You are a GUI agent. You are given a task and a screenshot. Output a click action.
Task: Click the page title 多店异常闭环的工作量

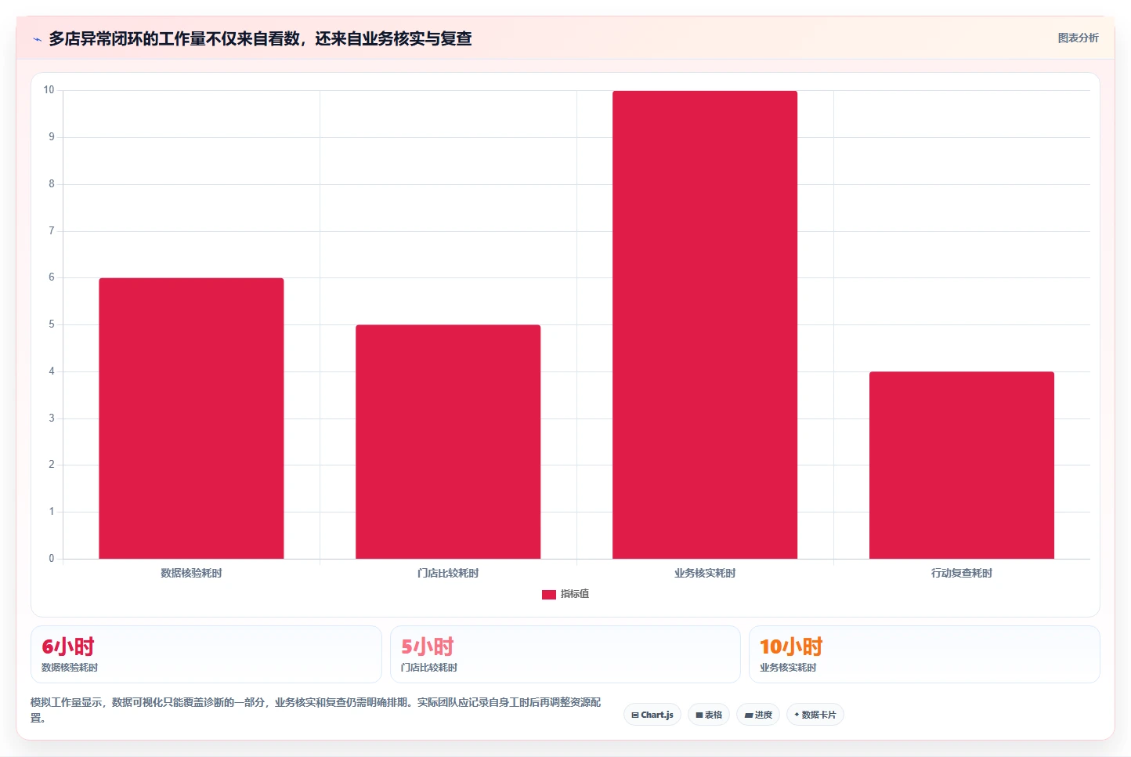click(x=260, y=39)
